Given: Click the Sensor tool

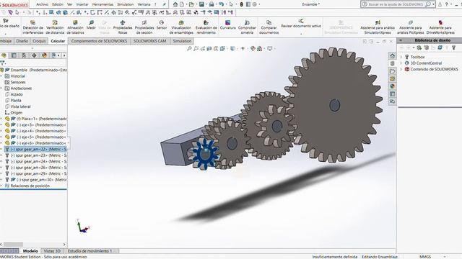Looking at the screenshot, I should click(x=162, y=24).
